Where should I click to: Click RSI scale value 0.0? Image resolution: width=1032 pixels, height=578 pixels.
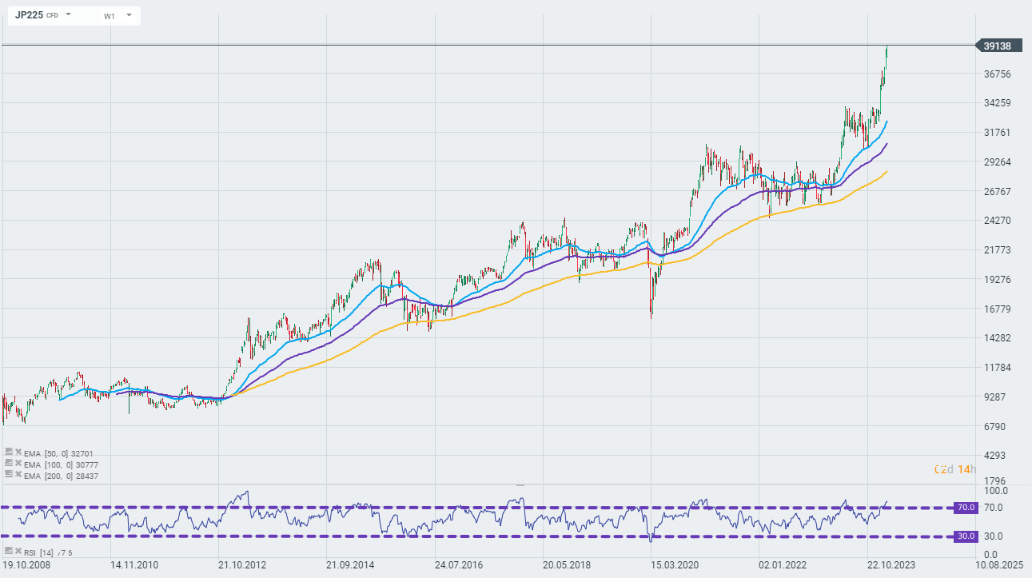pyautogui.click(x=990, y=554)
